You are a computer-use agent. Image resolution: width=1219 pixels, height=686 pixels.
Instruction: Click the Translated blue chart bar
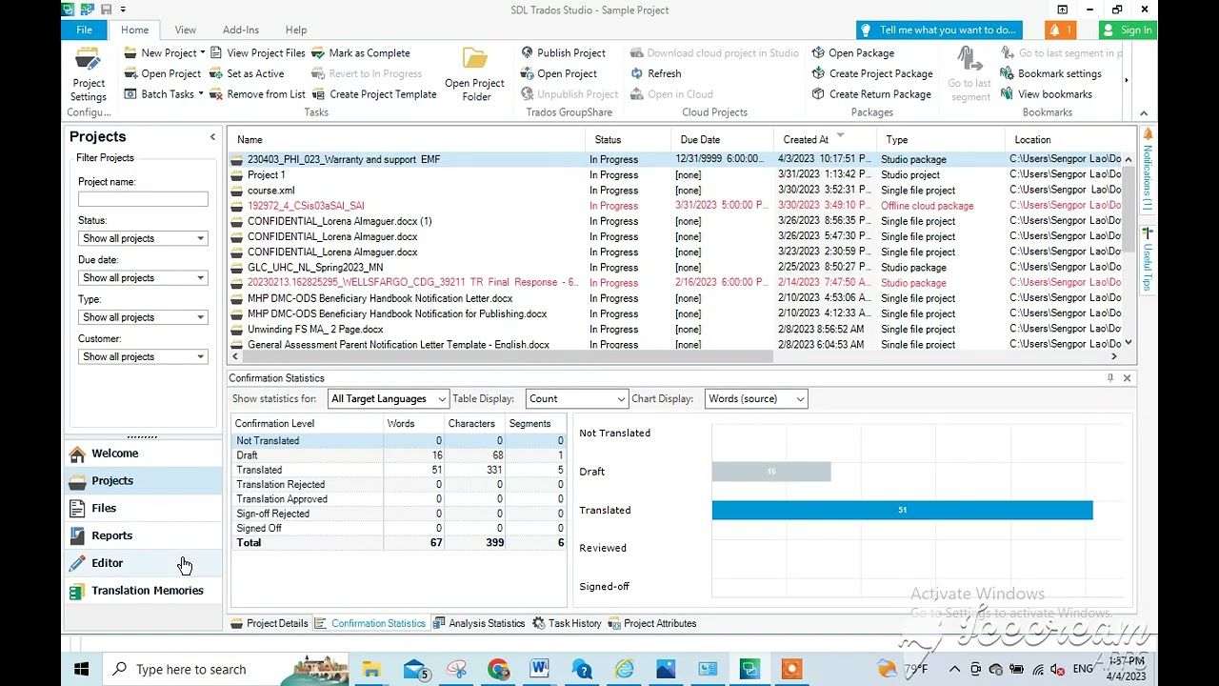click(x=902, y=511)
